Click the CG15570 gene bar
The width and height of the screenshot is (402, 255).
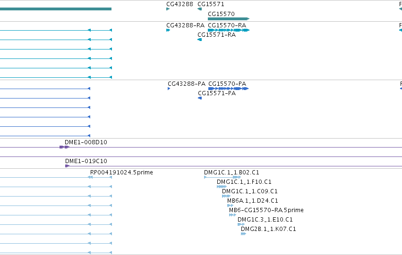(229, 19)
